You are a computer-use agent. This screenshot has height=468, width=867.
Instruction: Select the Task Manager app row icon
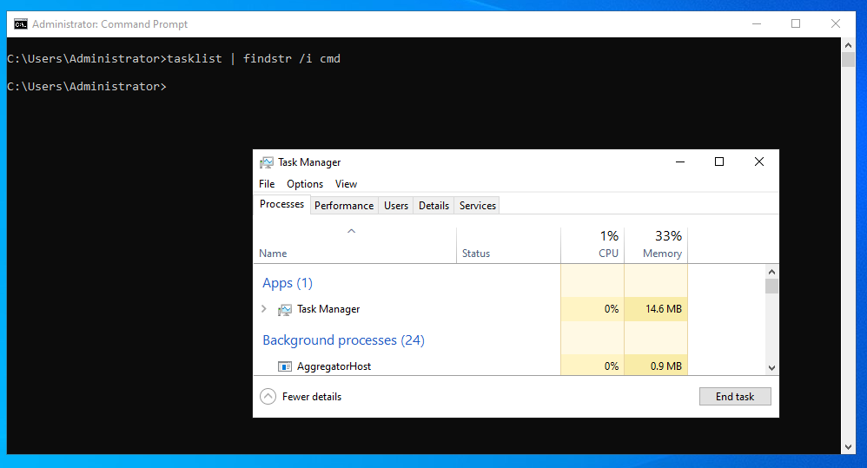pos(285,309)
